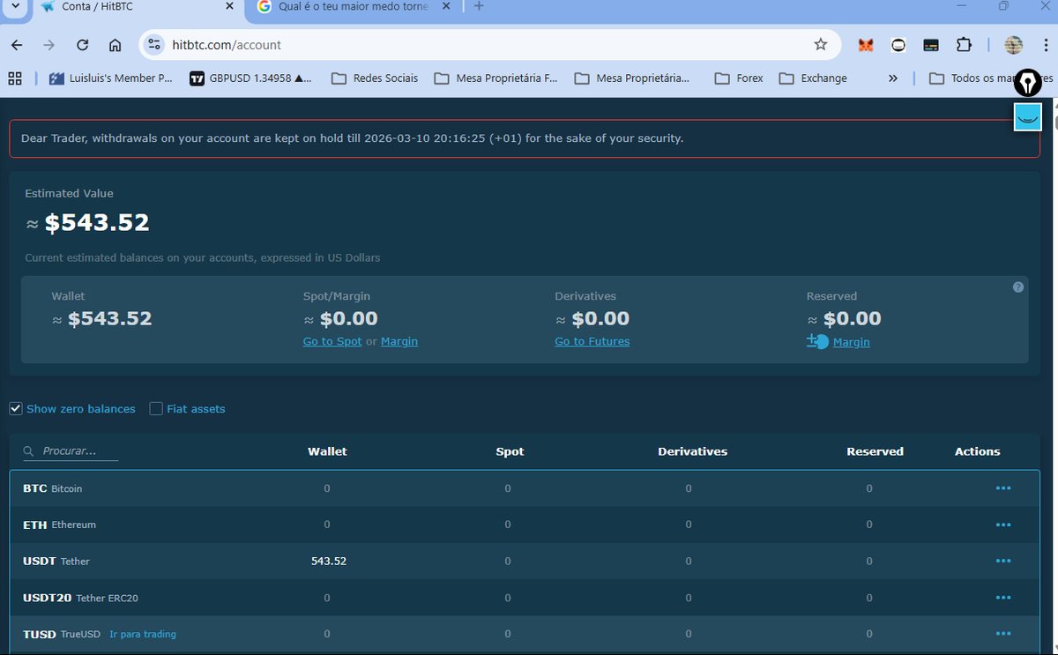The width and height of the screenshot is (1058, 655).
Task: Click the withdrawals on hold notice
Action: [x=525, y=138]
